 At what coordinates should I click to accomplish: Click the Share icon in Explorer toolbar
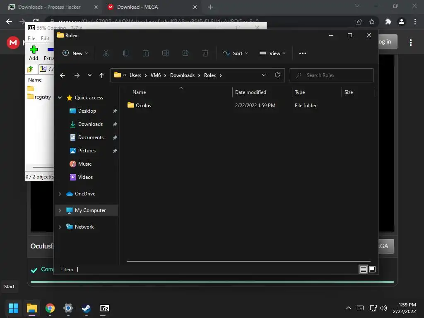click(185, 53)
